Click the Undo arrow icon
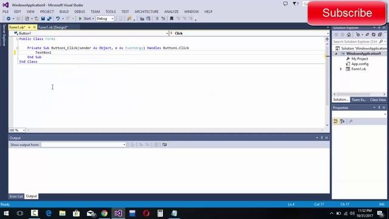Viewport: 389px width, 219px height. (58, 19)
